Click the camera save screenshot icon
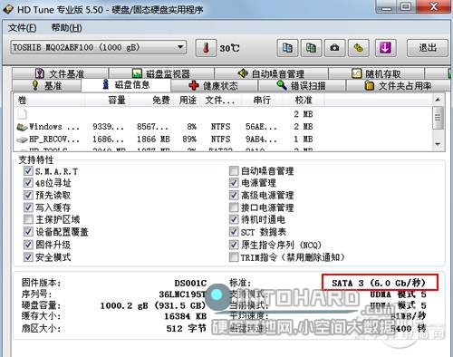 coord(334,48)
